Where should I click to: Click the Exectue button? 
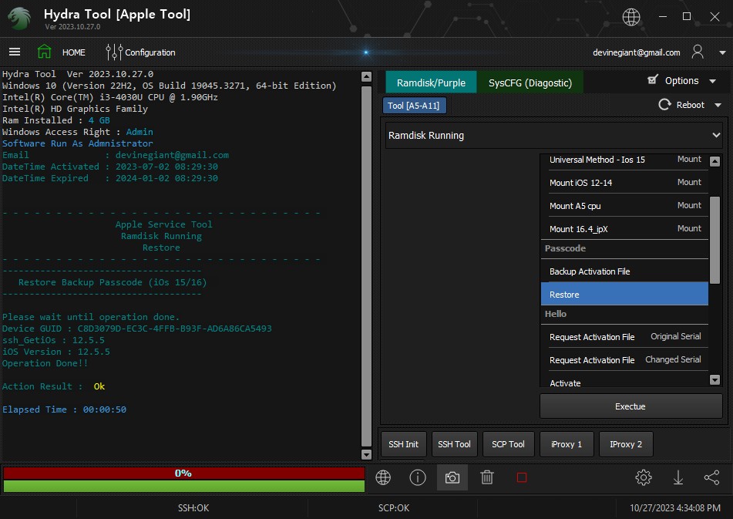(630, 406)
